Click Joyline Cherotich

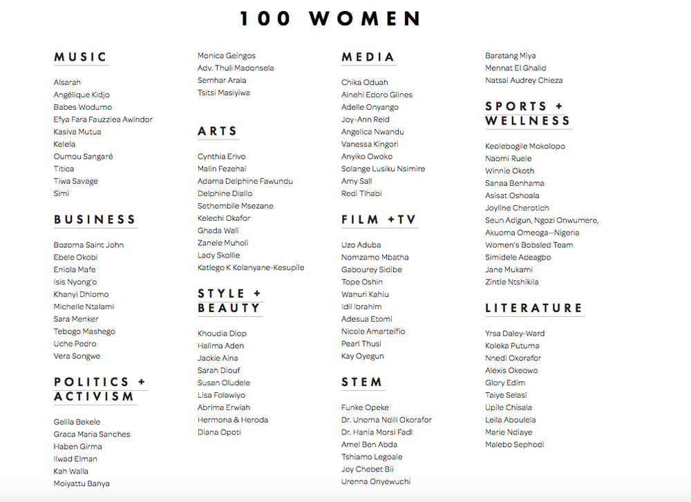pos(517,208)
